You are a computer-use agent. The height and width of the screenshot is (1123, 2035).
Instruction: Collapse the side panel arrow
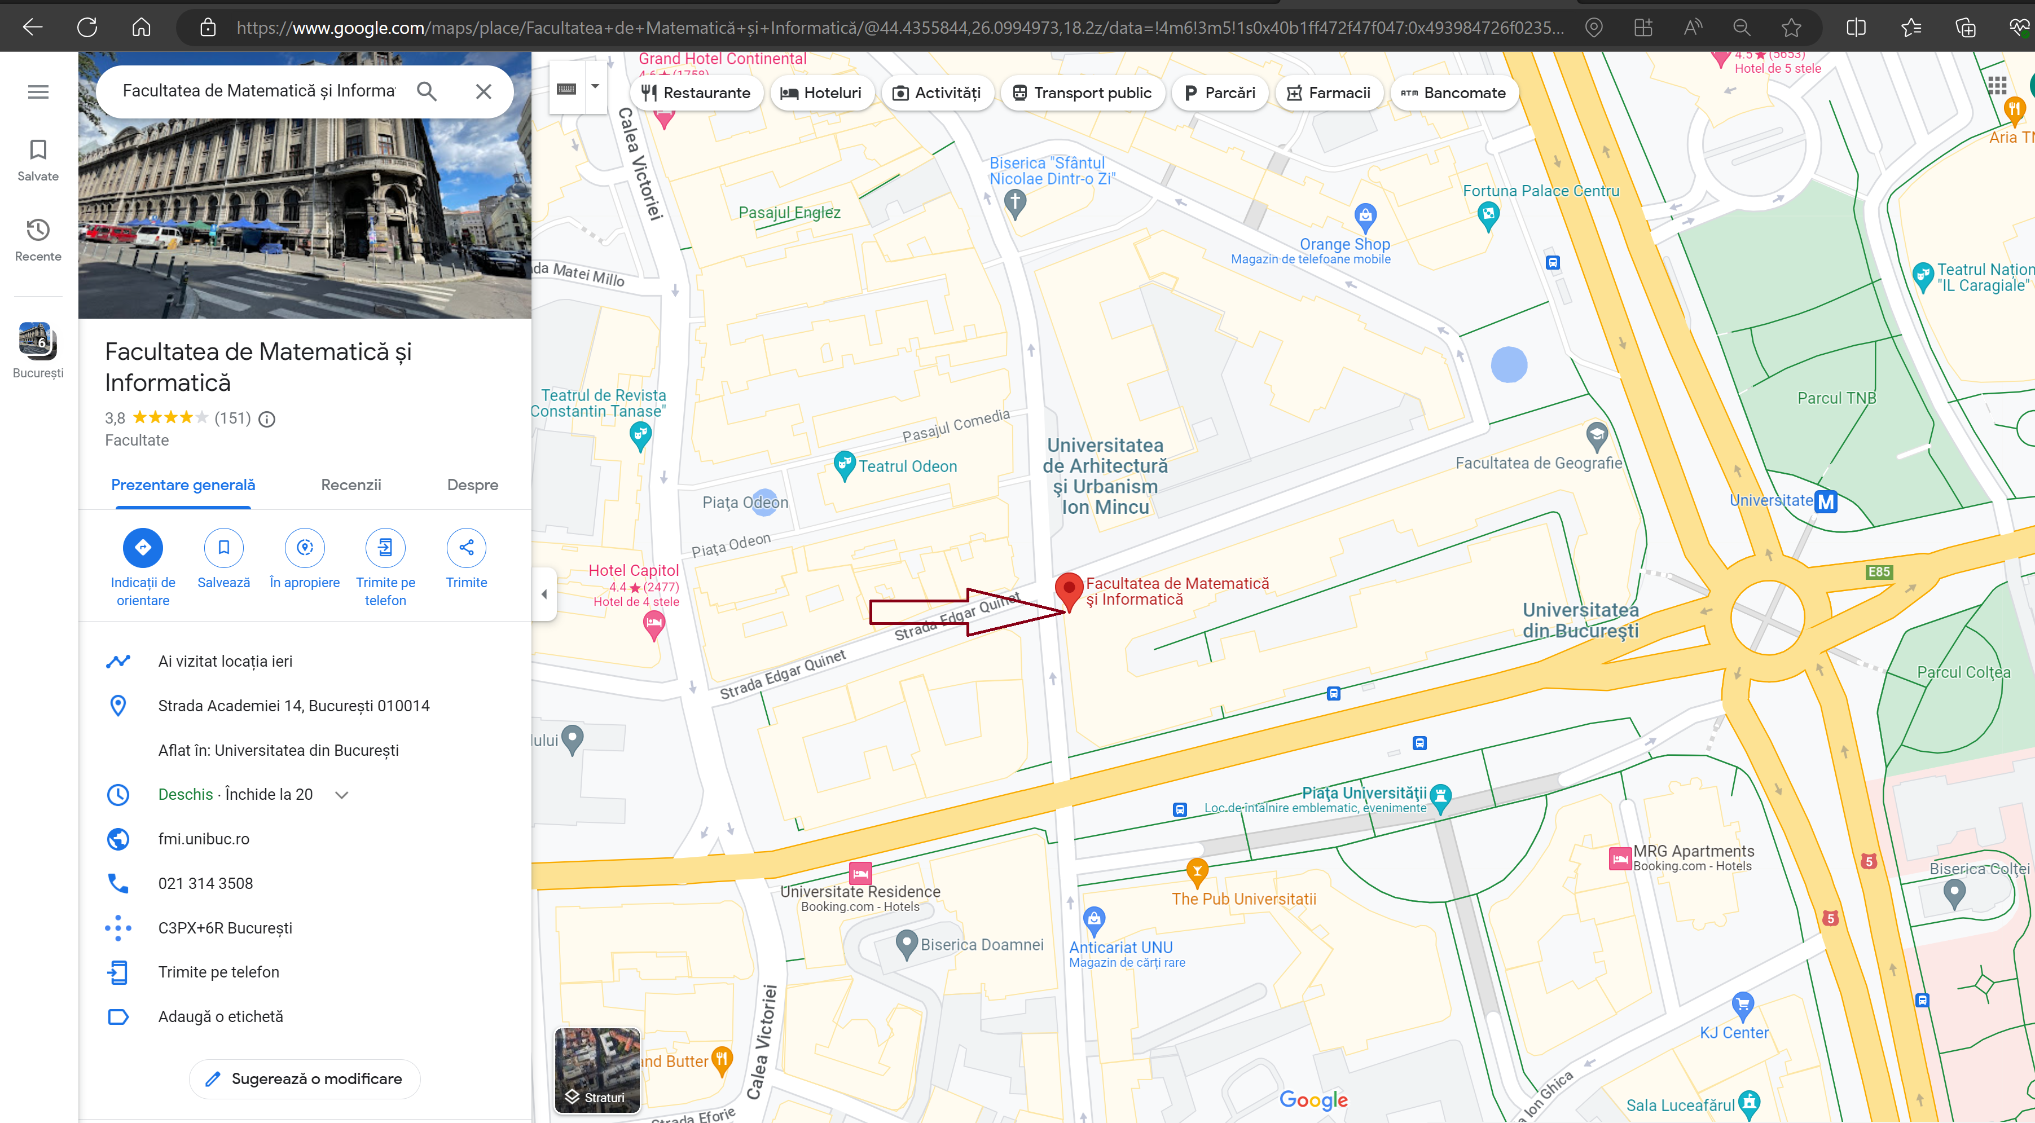click(x=543, y=594)
